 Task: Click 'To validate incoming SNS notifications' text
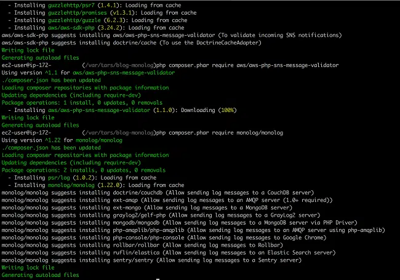pyautogui.click(x=279, y=35)
